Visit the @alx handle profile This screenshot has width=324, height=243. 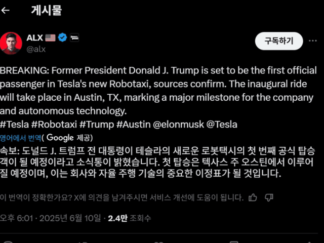[35, 49]
